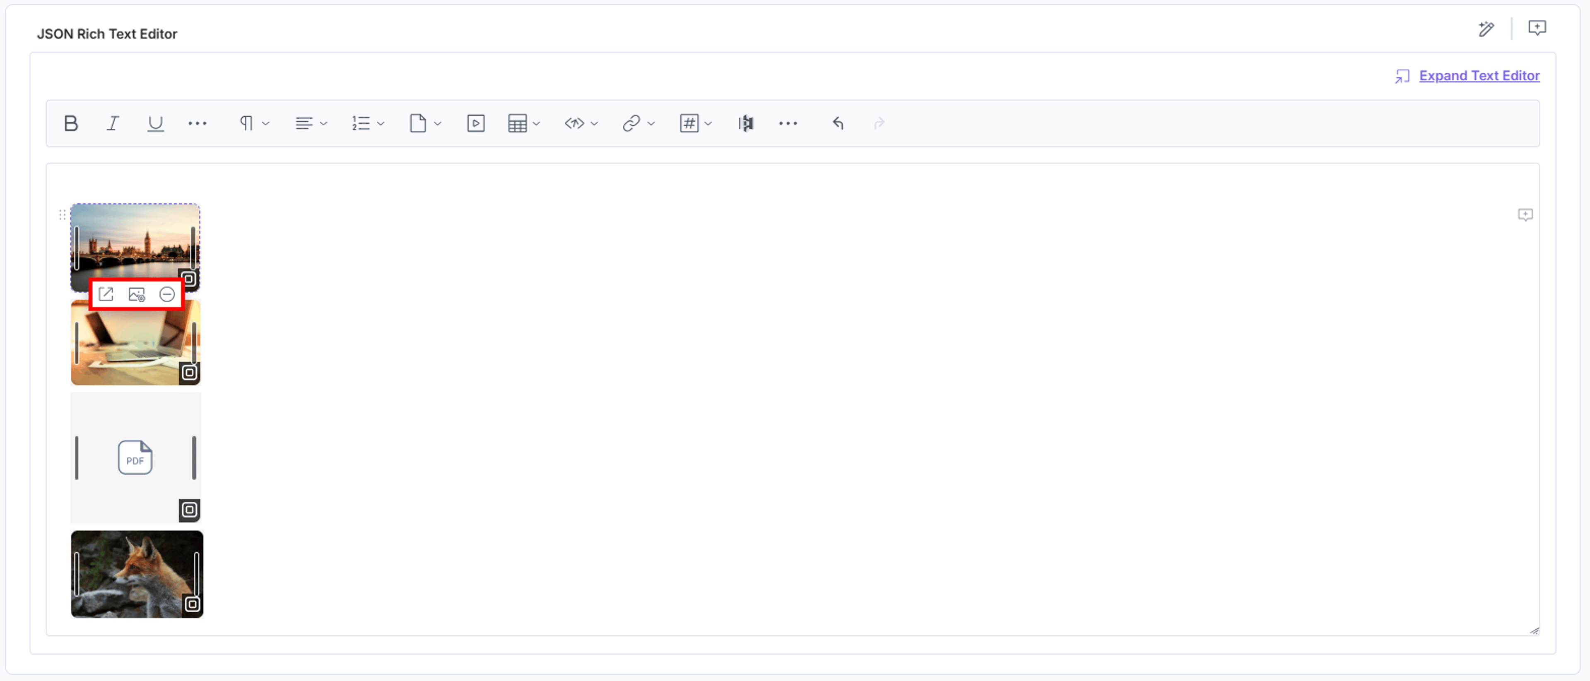Open the London image in new tab
This screenshot has width=1590, height=681.
106,294
